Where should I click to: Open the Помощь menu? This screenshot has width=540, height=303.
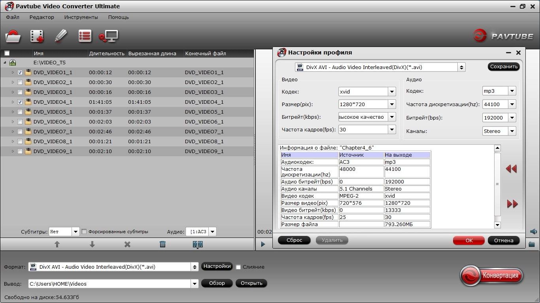pyautogui.click(x=119, y=17)
